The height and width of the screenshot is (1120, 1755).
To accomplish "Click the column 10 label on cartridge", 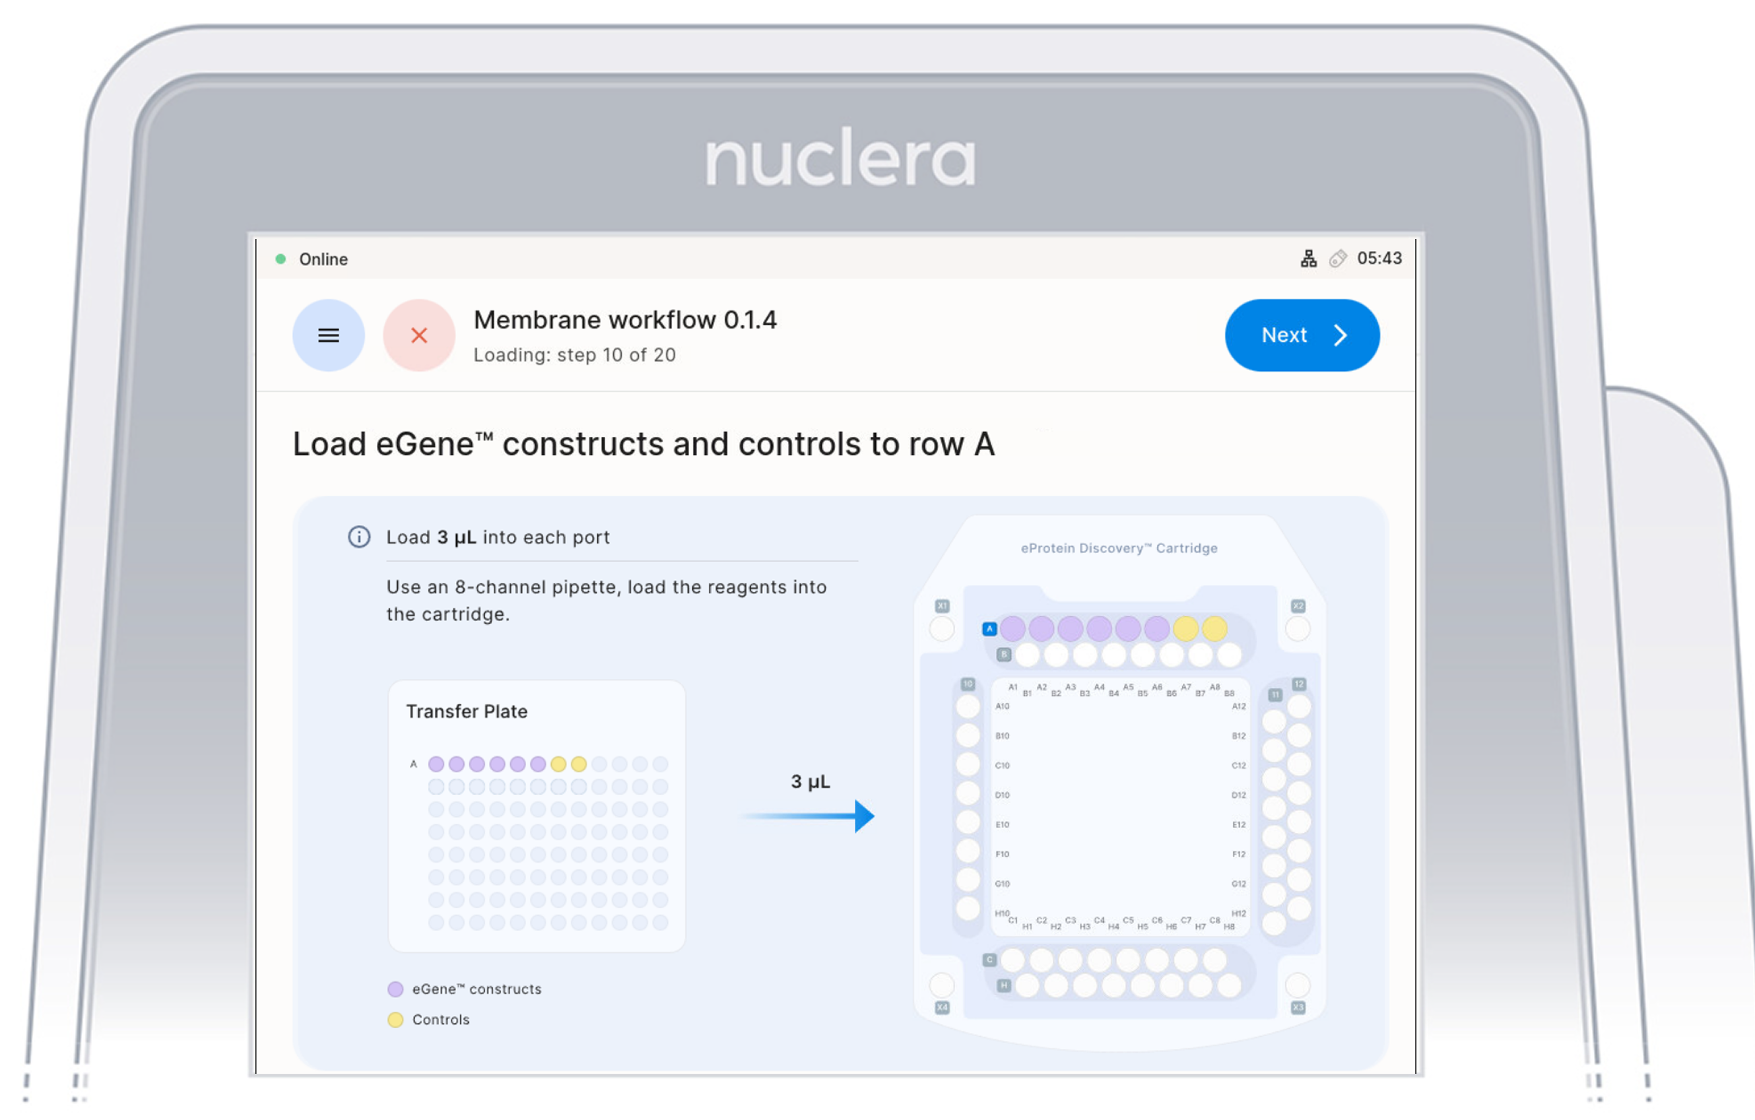I will 968,684.
